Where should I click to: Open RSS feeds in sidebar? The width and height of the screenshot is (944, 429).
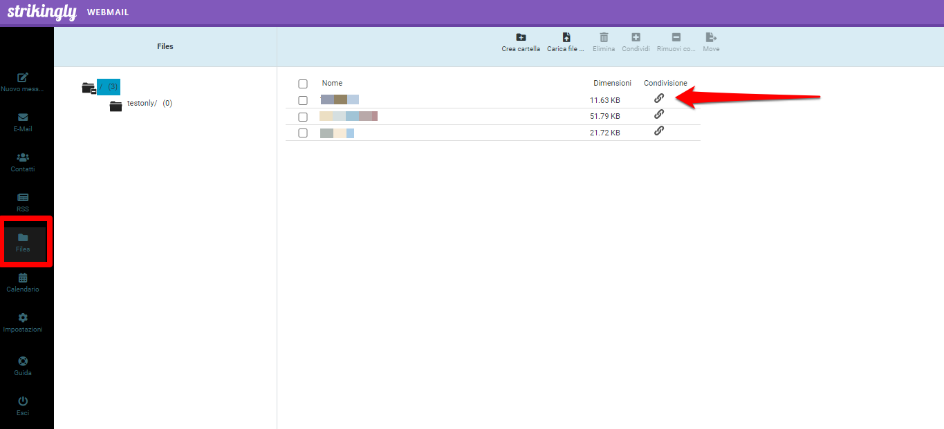[x=23, y=202]
